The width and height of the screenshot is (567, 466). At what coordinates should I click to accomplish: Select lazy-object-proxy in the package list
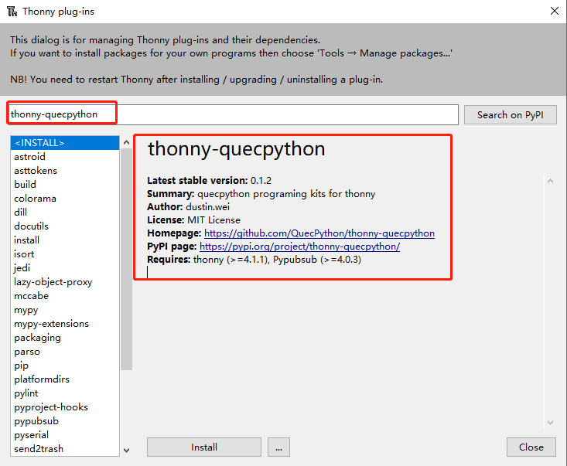click(x=65, y=282)
